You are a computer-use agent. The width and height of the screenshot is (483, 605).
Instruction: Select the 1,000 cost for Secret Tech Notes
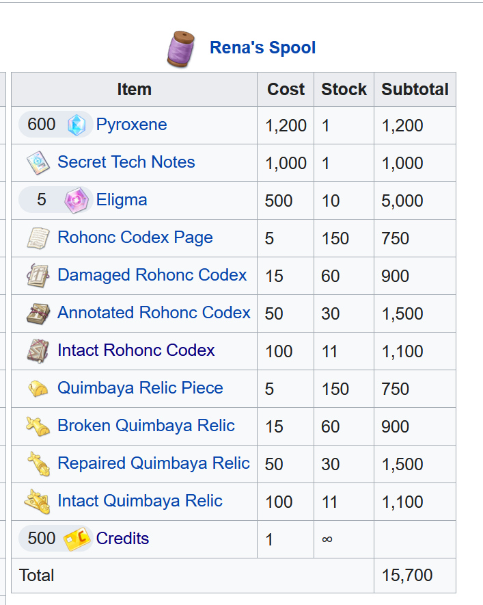pyautogui.click(x=286, y=163)
